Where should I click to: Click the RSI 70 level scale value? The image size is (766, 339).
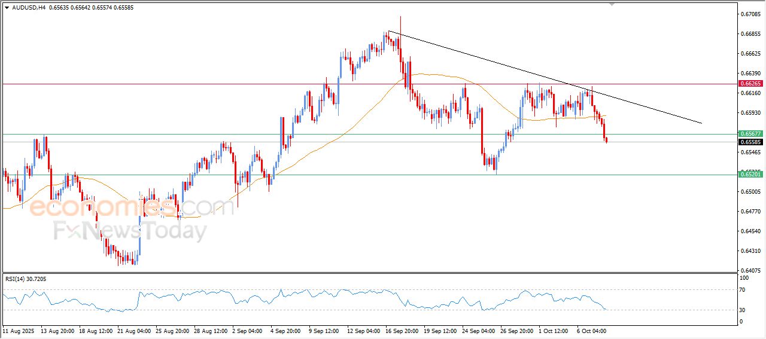pyautogui.click(x=744, y=290)
